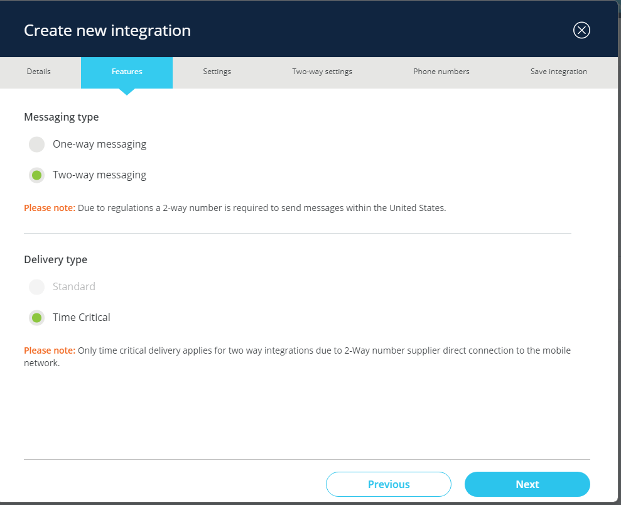Viewport: 621px width, 505px height.
Task: Jump to the Phone numbers tab
Action: pos(441,72)
